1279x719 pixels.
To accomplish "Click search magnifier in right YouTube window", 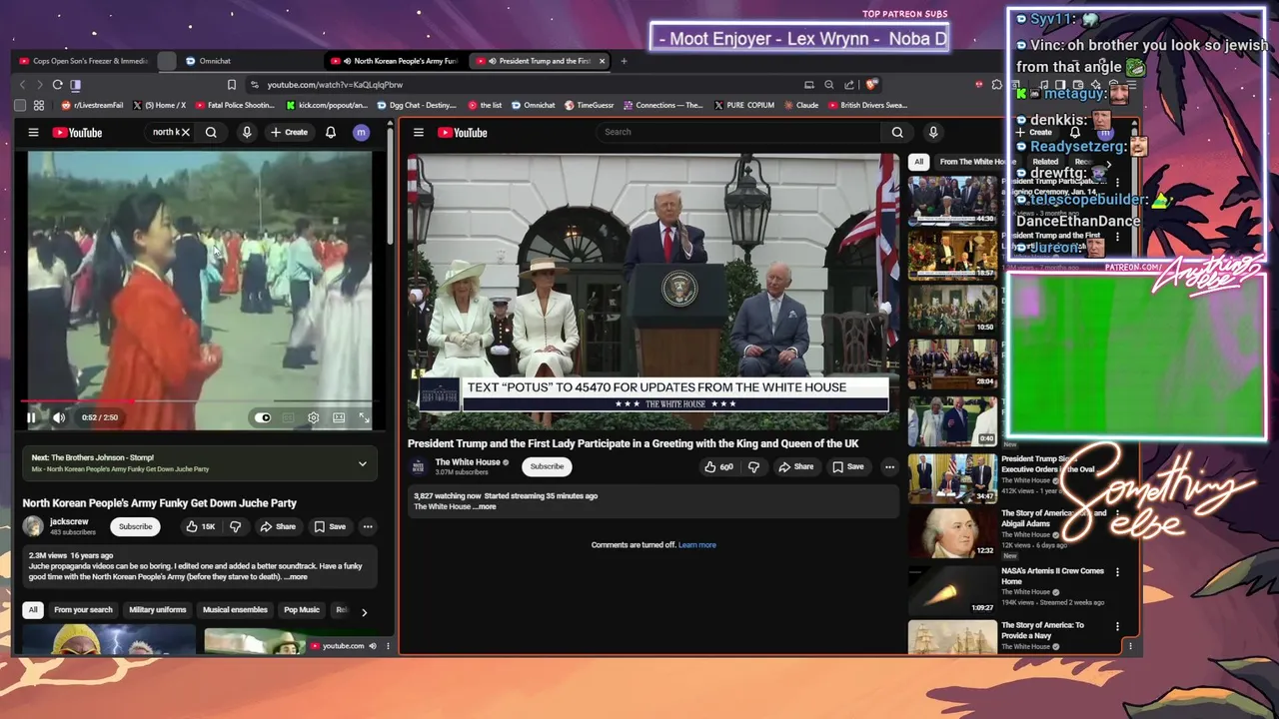I will (897, 132).
